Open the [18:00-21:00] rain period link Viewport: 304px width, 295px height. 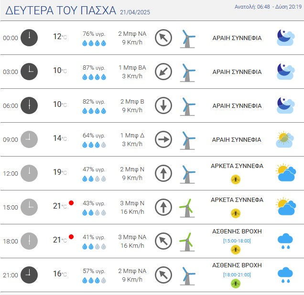click(x=237, y=274)
